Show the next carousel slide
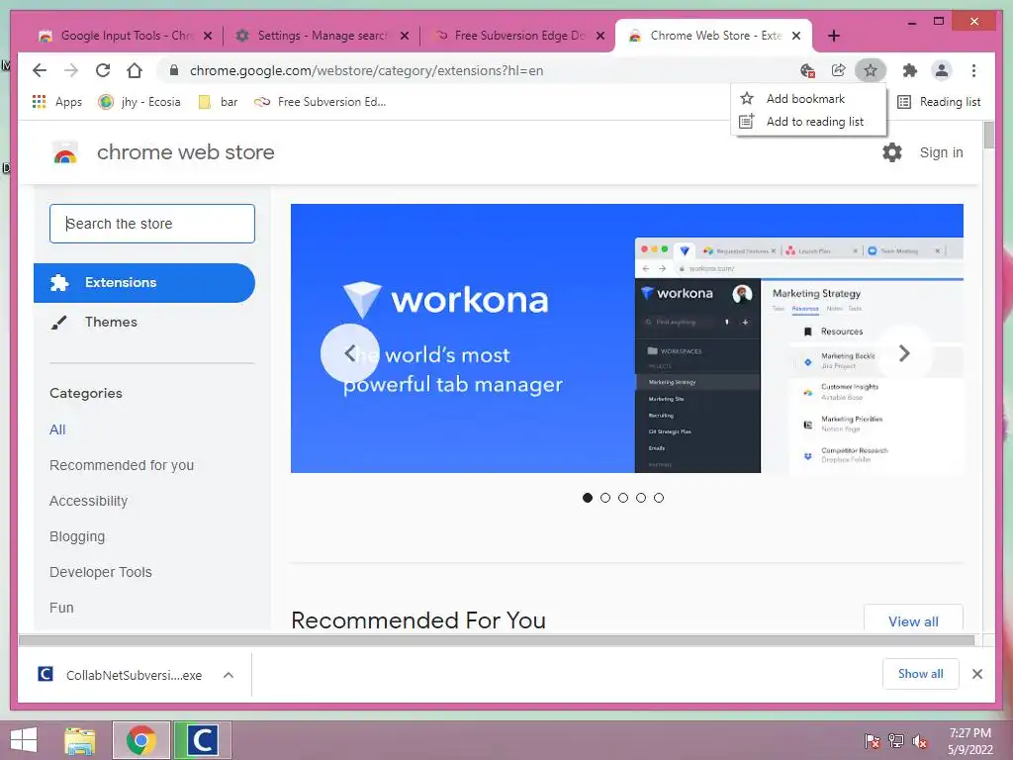This screenshot has width=1013, height=760. click(x=904, y=353)
